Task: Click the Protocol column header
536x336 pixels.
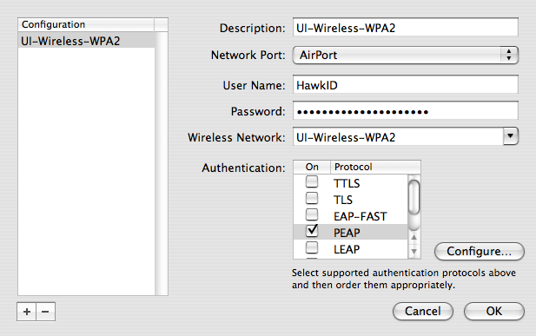Action: (x=375, y=167)
